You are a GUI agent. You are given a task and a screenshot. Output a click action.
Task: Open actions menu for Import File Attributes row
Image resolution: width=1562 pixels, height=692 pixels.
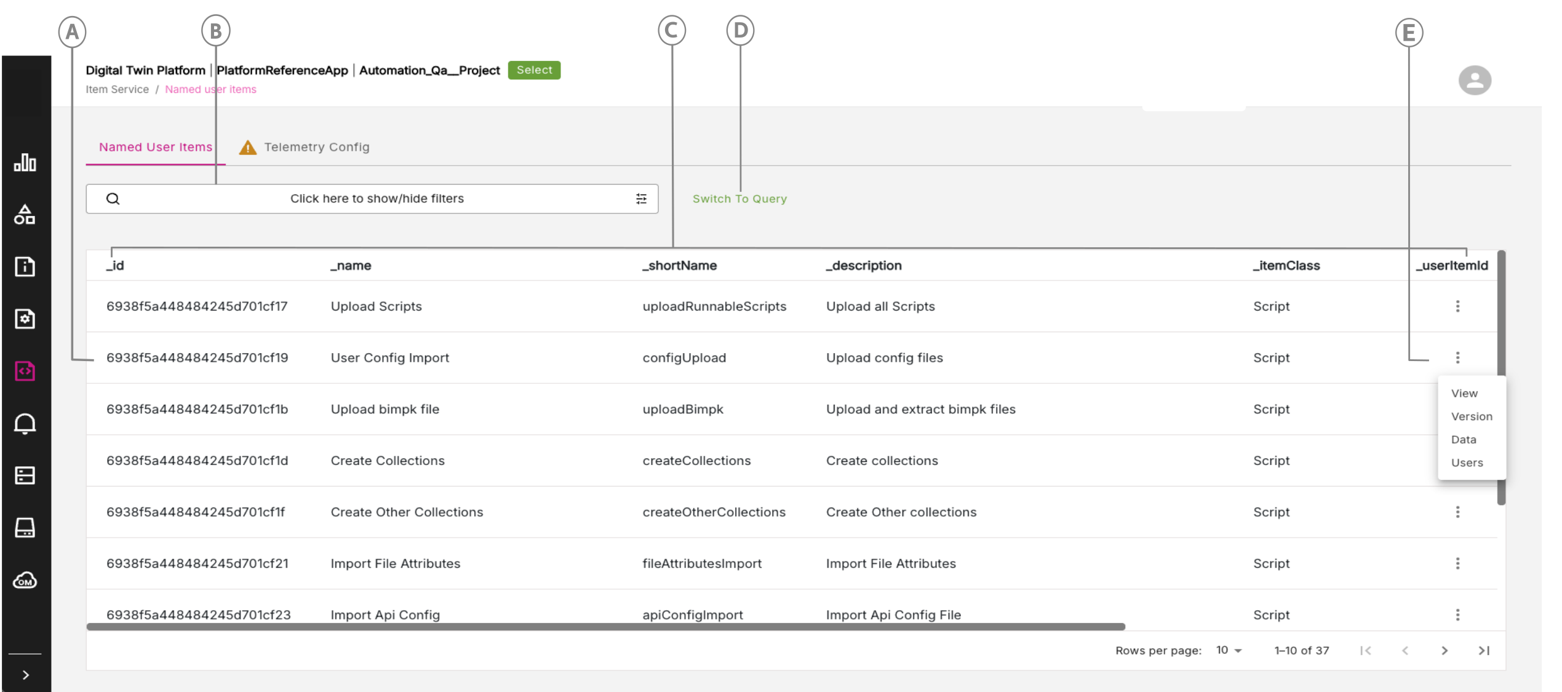pos(1457,563)
